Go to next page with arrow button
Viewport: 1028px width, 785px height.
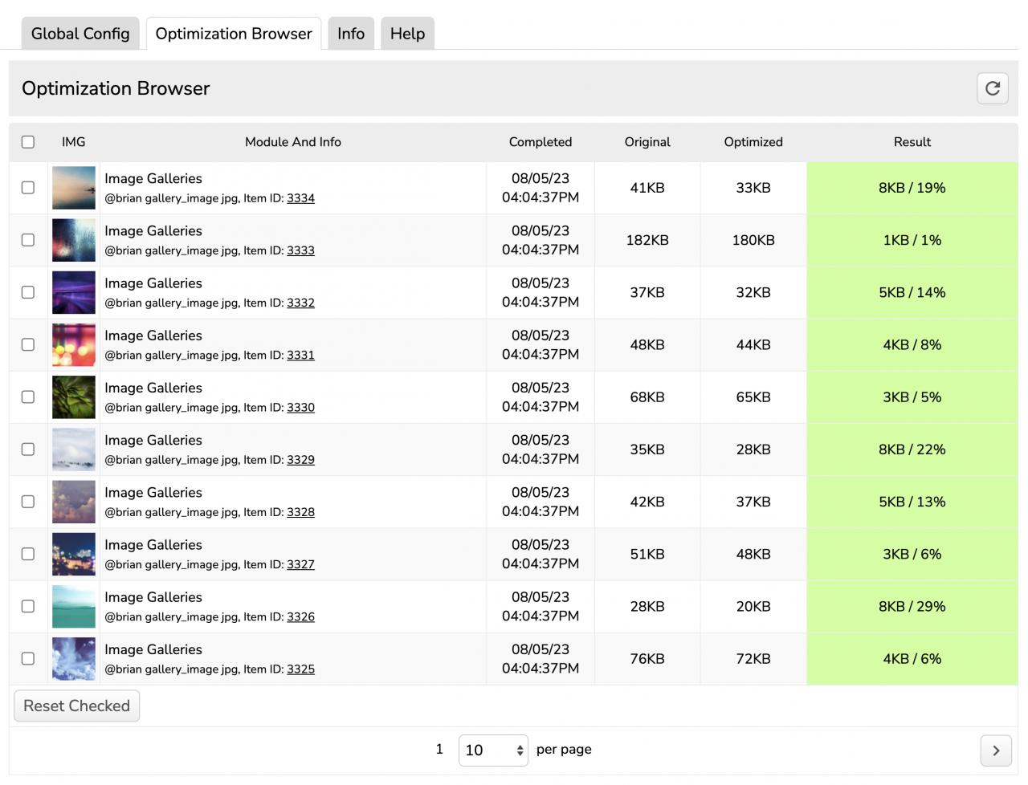tap(995, 750)
